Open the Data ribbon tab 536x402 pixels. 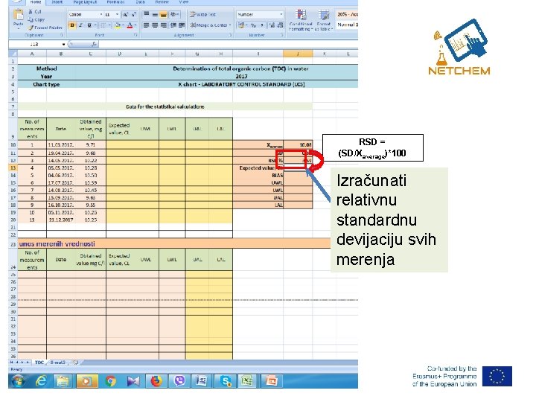point(140,2)
